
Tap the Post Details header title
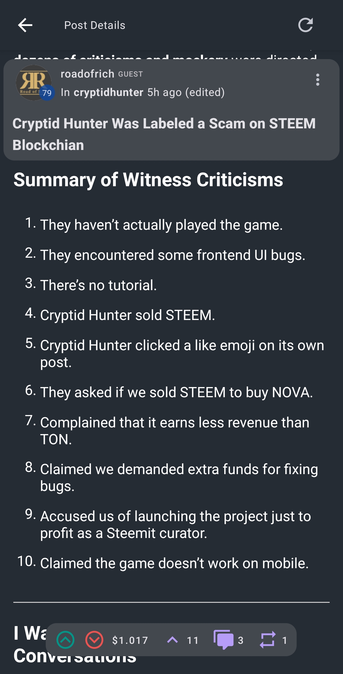[95, 25]
